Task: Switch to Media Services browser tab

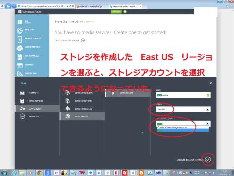Action: pyautogui.click(x=125, y=6)
